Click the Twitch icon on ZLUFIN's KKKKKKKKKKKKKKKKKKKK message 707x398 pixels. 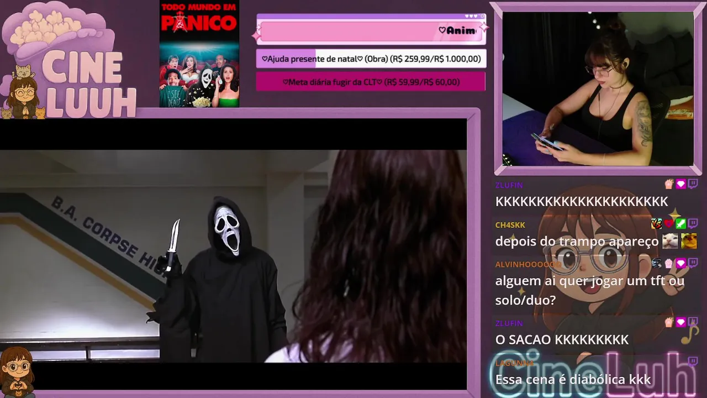tap(693, 184)
